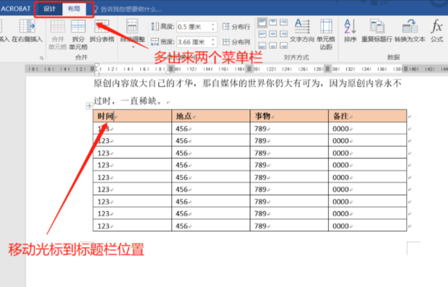Screen dimensions: 448x287
Task: Split the table with 拆分表格
Action: coord(102,31)
